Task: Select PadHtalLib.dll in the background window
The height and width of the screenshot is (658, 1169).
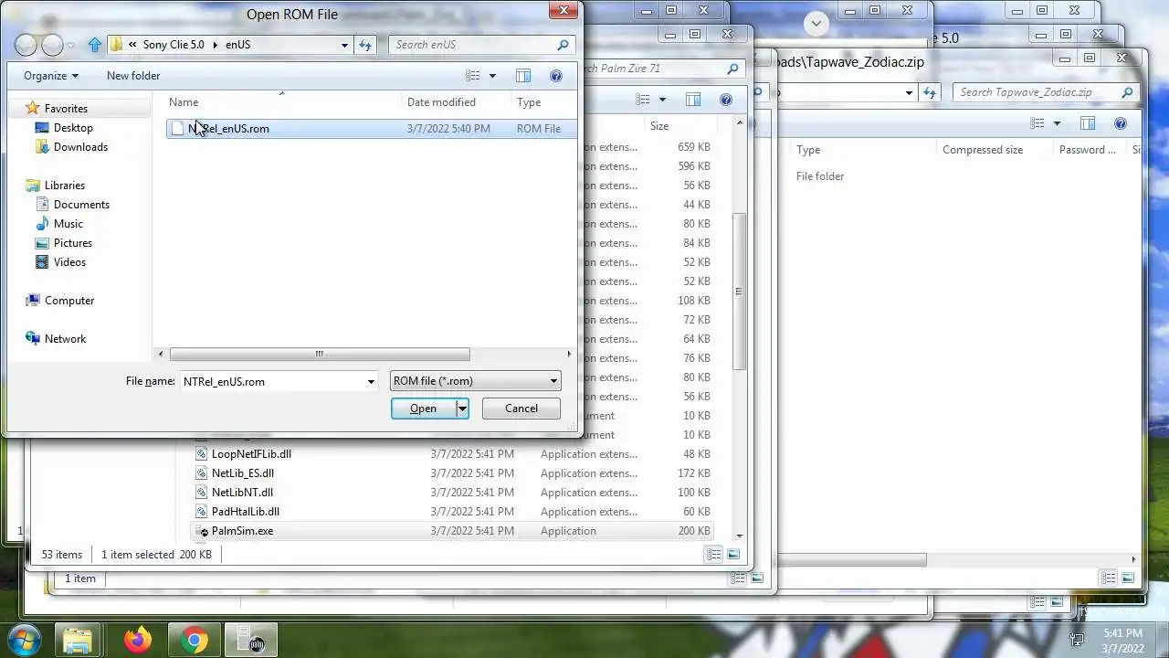Action: pyautogui.click(x=245, y=512)
